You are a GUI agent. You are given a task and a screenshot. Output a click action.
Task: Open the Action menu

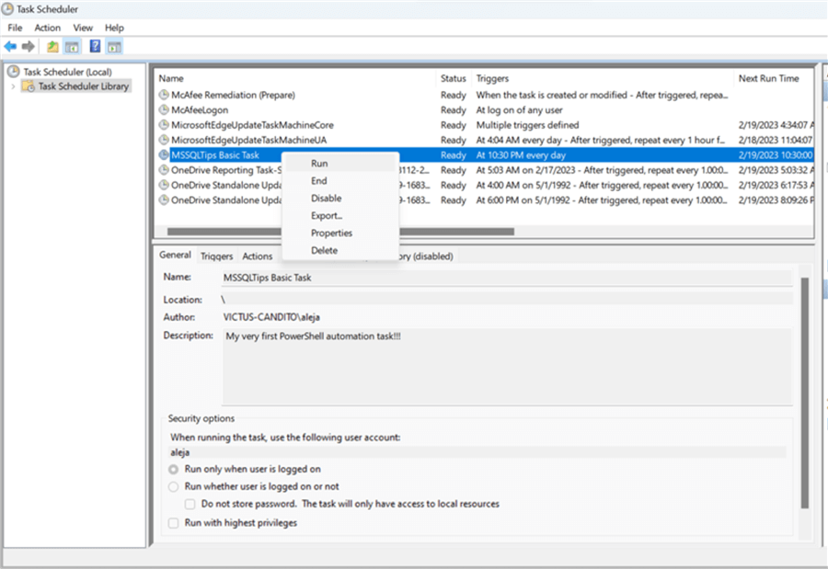click(47, 28)
